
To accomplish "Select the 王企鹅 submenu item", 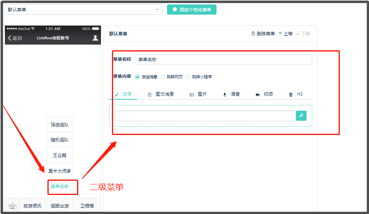I will tap(60, 155).
